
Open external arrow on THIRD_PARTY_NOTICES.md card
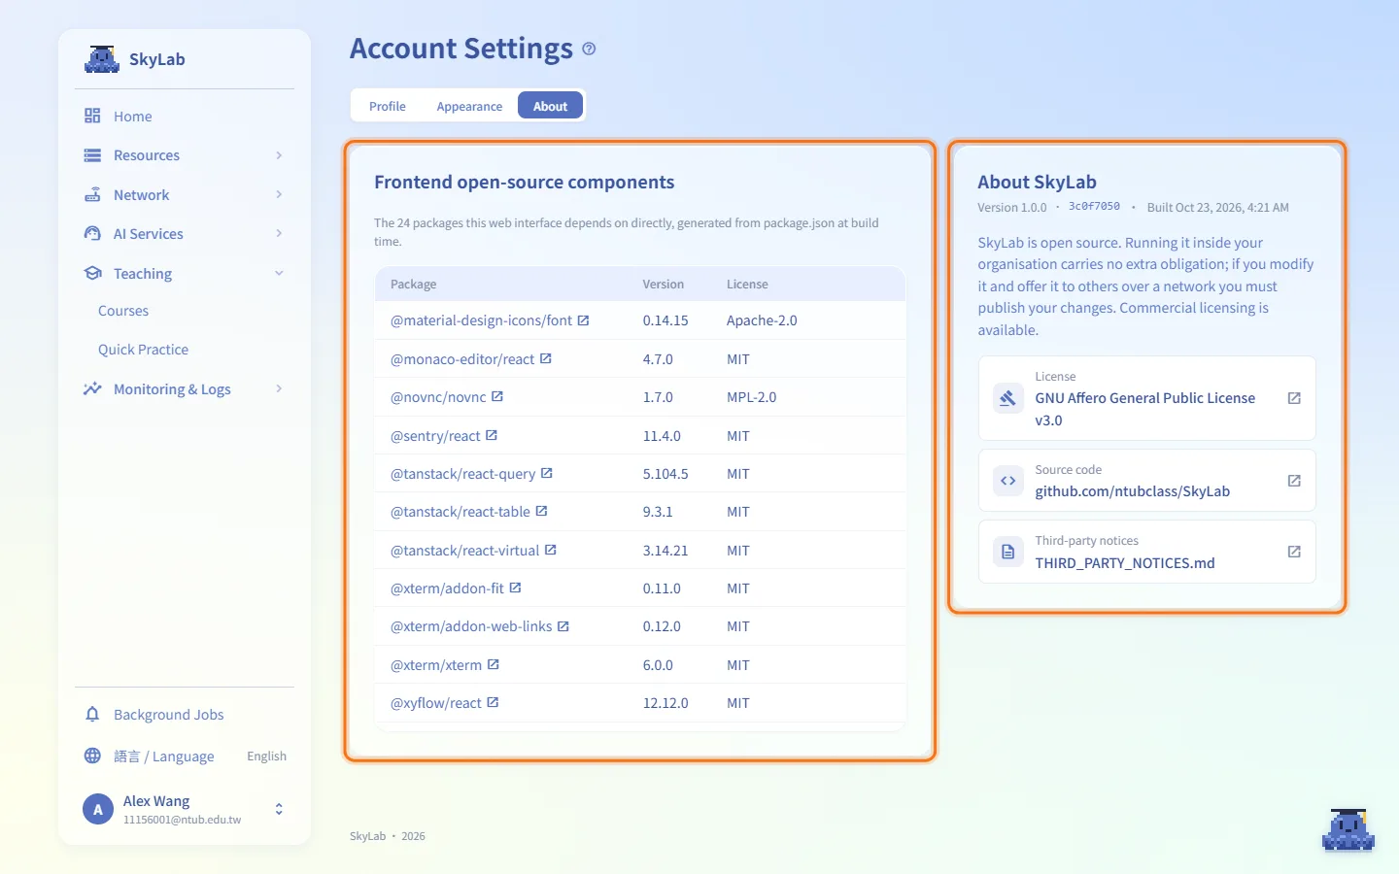pos(1294,552)
